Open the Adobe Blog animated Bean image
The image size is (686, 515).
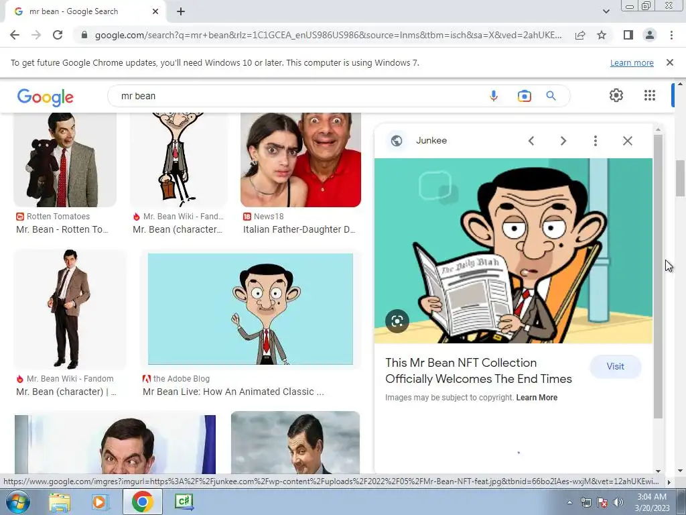click(x=251, y=309)
